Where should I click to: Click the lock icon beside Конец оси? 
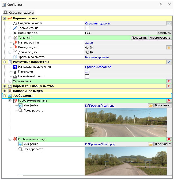(169, 47)
